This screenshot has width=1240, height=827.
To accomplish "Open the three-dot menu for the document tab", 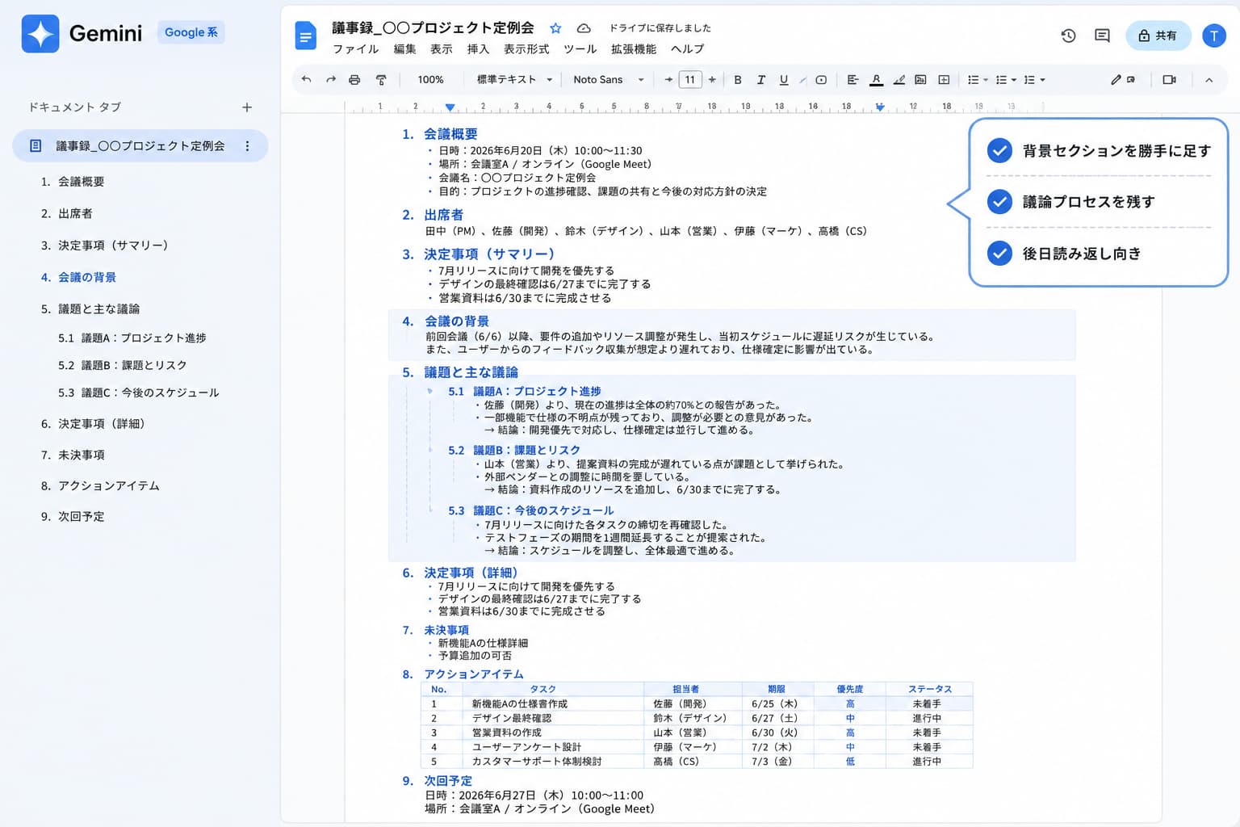I will (247, 146).
